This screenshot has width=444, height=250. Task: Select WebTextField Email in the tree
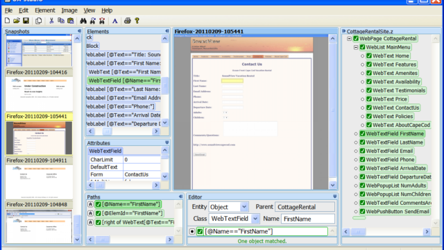coord(389,151)
